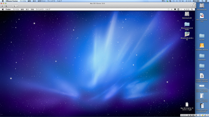Viewport: 209px width, 117px height.
Task: Open the host Wi-Fi status menu
Action: tap(180, 1)
